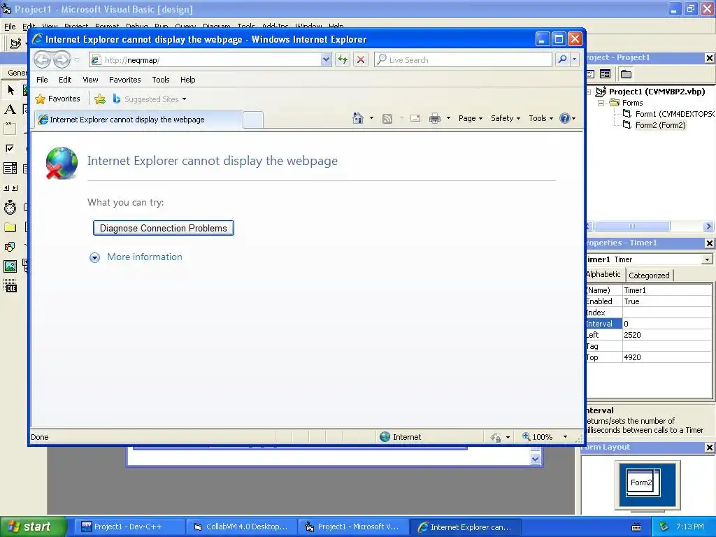
Task: Select the HScrollBar tool in VB toolbox
Action: click(10, 187)
